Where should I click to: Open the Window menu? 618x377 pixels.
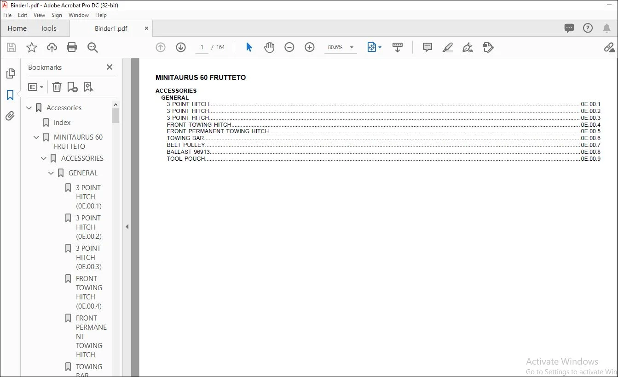click(x=79, y=15)
